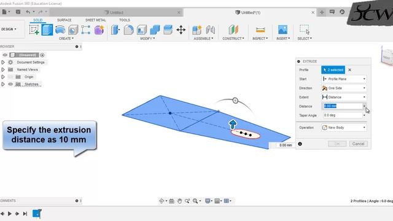The image size is (393, 221).
Task: Select the Create Form purple icon
Action: (x=99, y=30)
